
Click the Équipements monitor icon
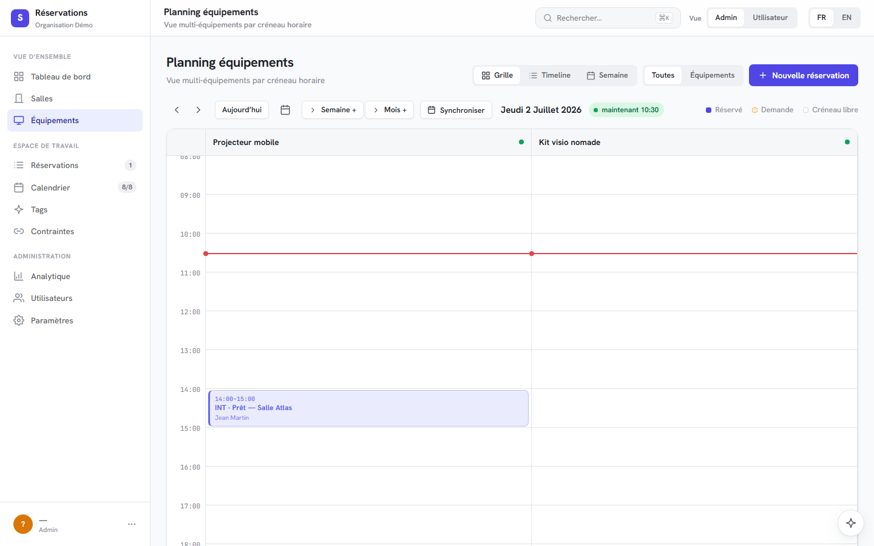tap(19, 120)
